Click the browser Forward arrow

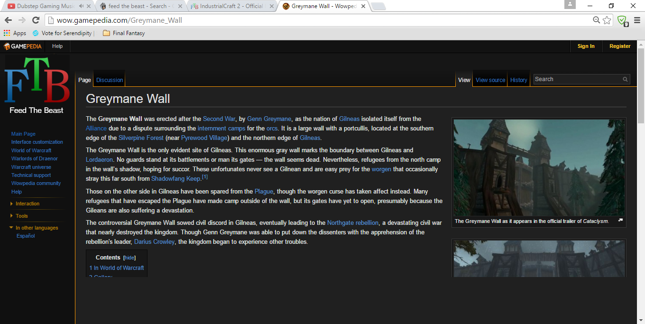pos(22,20)
